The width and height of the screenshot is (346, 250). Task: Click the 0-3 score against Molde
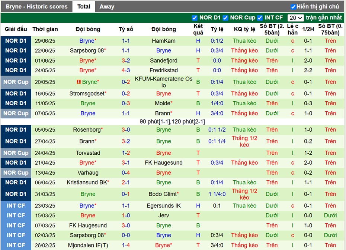(126, 103)
